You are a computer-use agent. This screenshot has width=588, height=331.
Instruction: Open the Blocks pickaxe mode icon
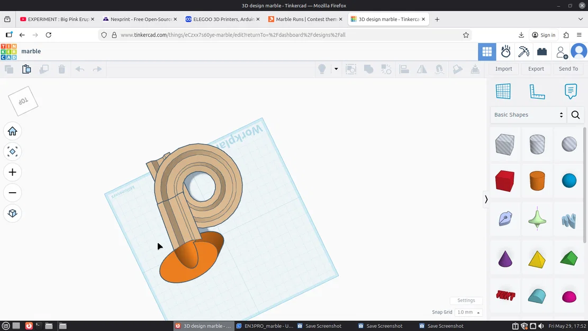(x=523, y=52)
